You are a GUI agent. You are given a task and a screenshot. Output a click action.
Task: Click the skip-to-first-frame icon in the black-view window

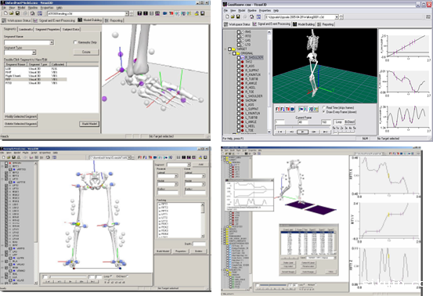pos(280,132)
